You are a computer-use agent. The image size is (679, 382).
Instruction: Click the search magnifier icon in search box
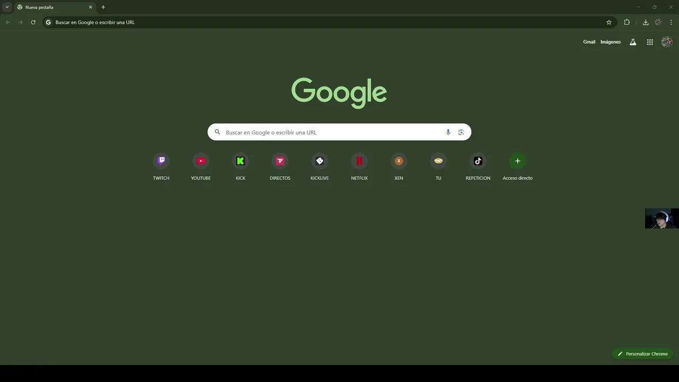pos(217,132)
